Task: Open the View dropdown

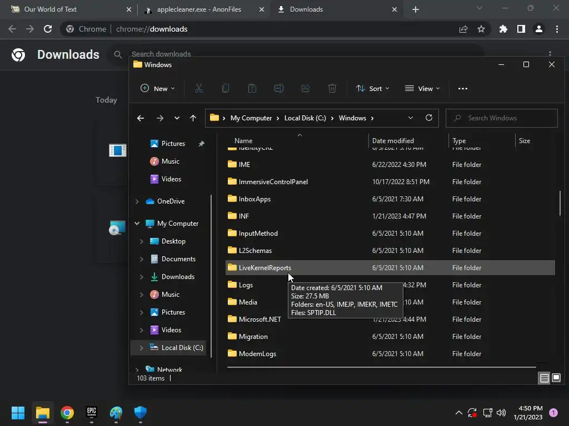Action: click(422, 88)
